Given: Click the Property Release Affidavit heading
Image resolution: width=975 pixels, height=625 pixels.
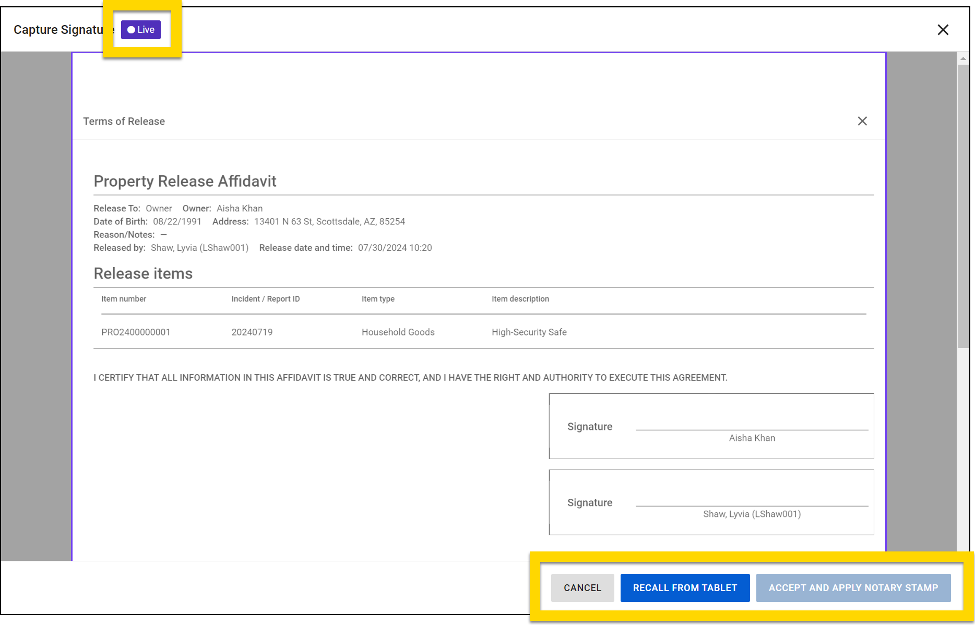Looking at the screenshot, I should 185,181.
